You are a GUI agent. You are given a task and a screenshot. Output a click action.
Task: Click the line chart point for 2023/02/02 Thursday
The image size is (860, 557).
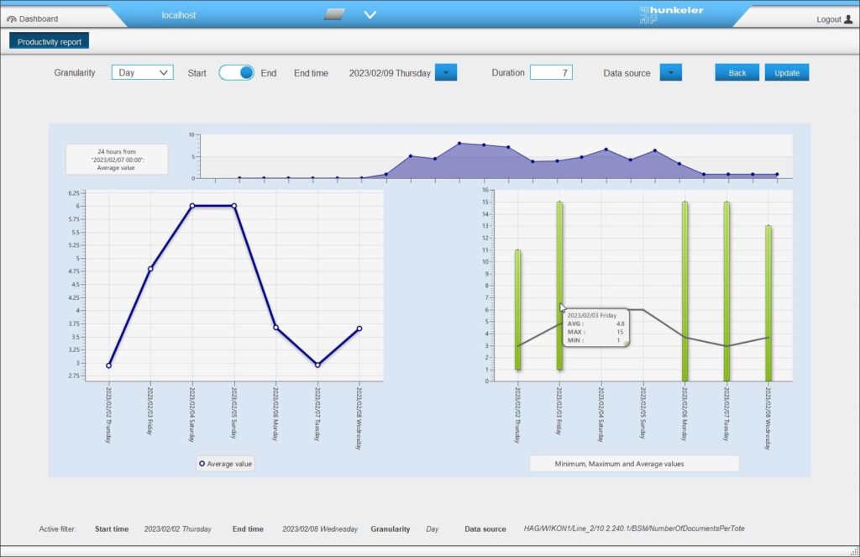(x=108, y=365)
